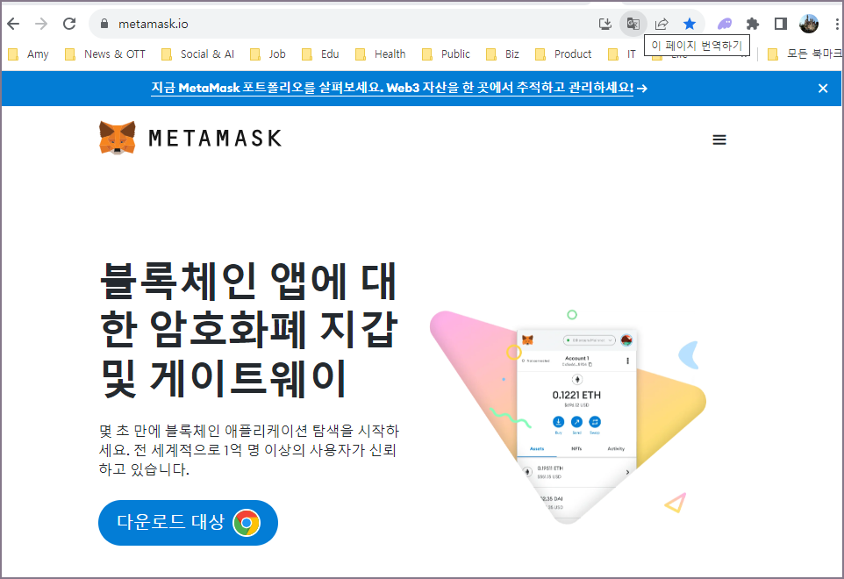Open the Chrome extensions puzzle icon

(x=754, y=24)
